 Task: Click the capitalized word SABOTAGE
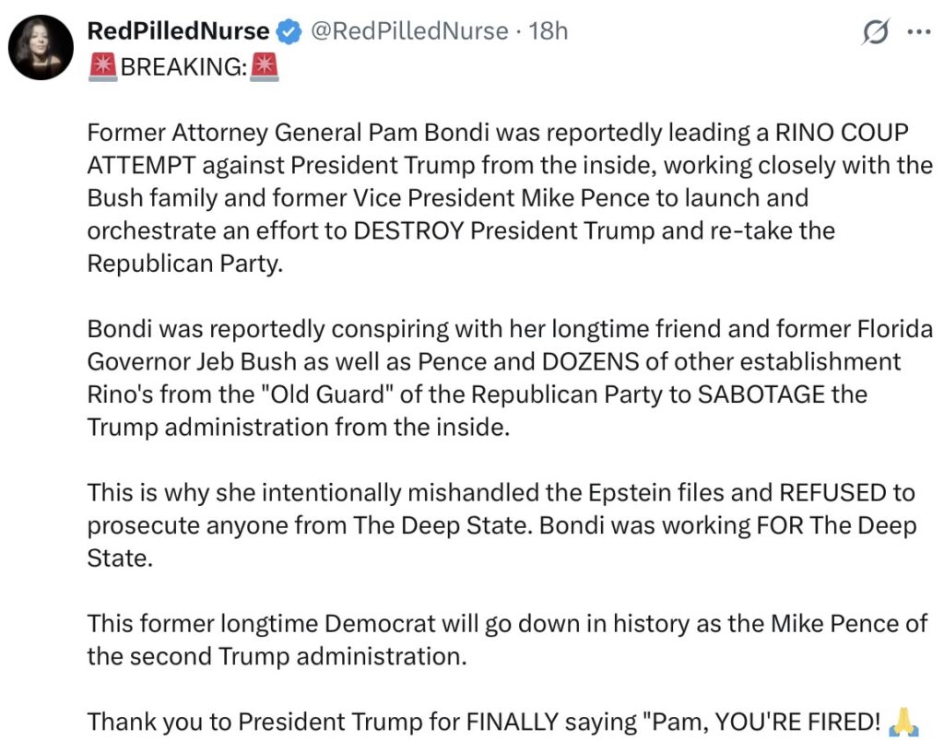(769, 394)
